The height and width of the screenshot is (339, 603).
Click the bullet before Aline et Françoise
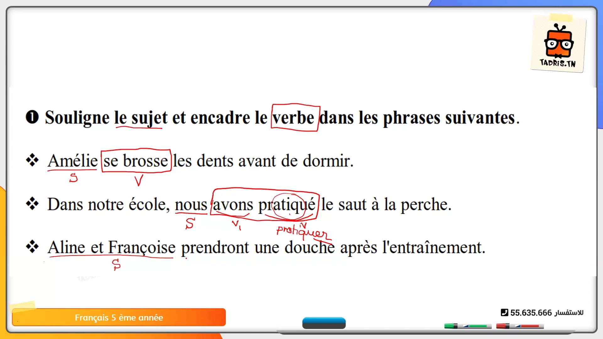(x=32, y=247)
